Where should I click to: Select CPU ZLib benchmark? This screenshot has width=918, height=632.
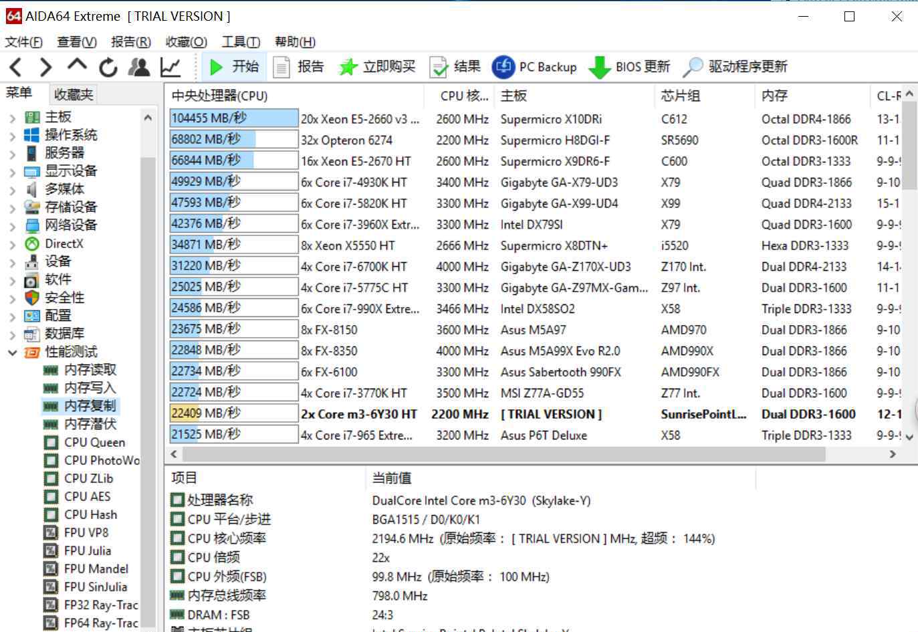tap(88, 478)
